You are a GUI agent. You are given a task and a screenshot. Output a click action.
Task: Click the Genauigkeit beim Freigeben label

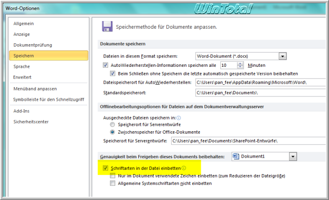pos(162,157)
